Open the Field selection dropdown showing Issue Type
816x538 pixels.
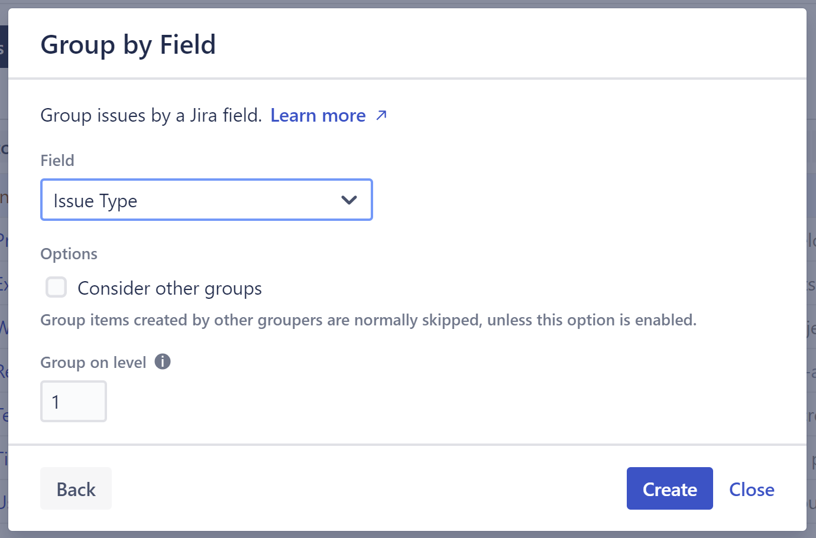pyautogui.click(x=206, y=200)
